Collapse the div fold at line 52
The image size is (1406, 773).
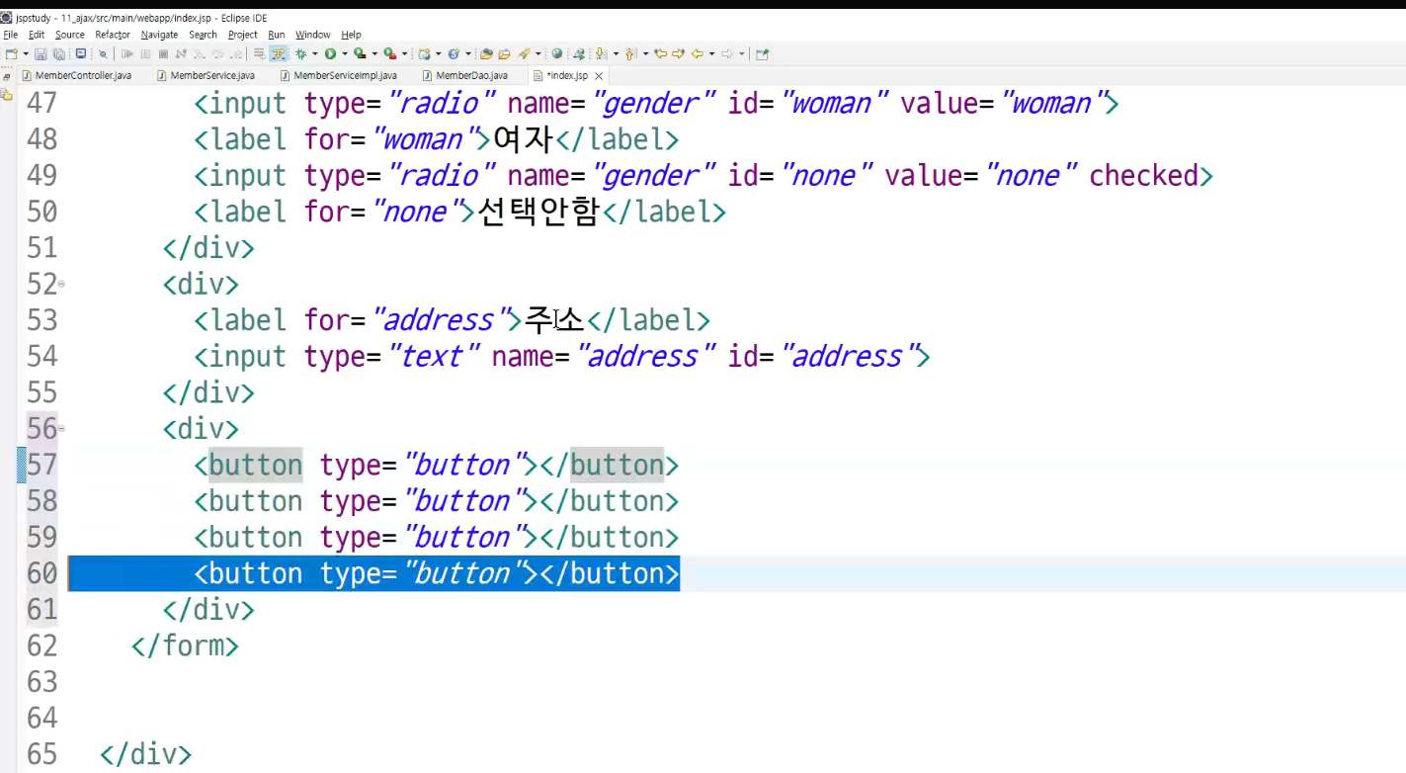click(61, 285)
